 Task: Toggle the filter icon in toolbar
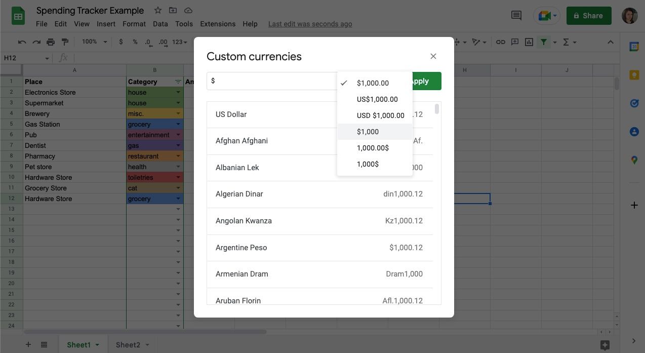[x=543, y=42]
